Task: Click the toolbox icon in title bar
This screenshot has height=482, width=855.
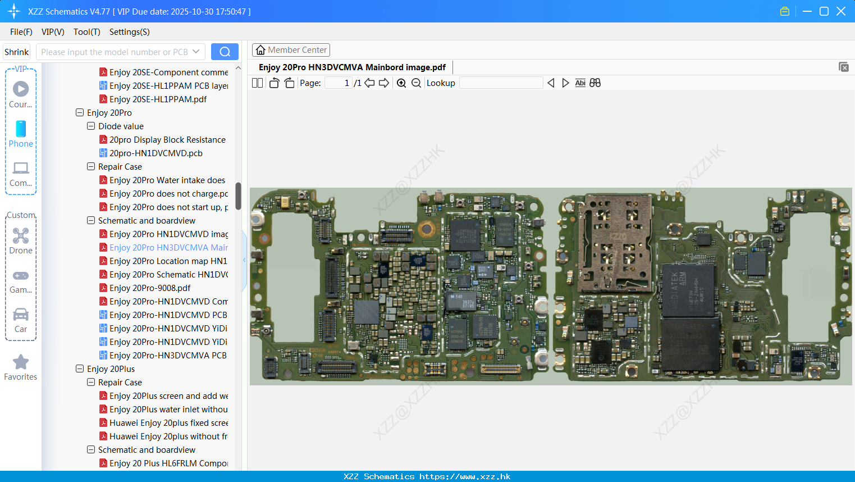Action: [x=785, y=11]
